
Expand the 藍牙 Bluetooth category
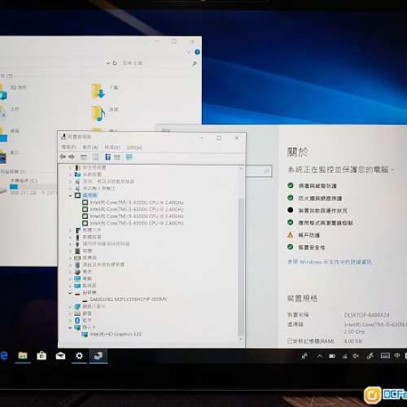(70, 321)
